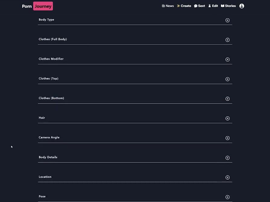The width and height of the screenshot is (270, 202).
Task: Select Edit in the top navigation
Action: point(213,6)
